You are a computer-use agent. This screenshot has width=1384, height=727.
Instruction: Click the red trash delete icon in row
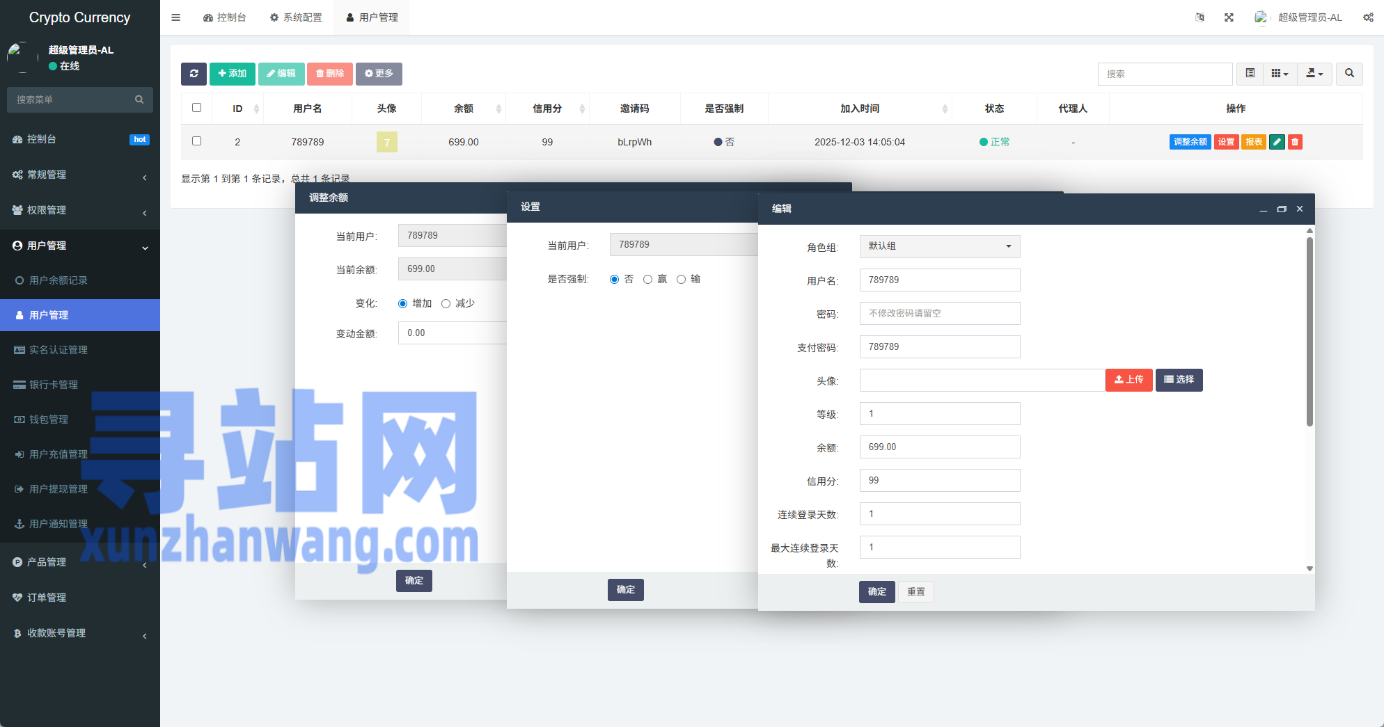point(1295,142)
